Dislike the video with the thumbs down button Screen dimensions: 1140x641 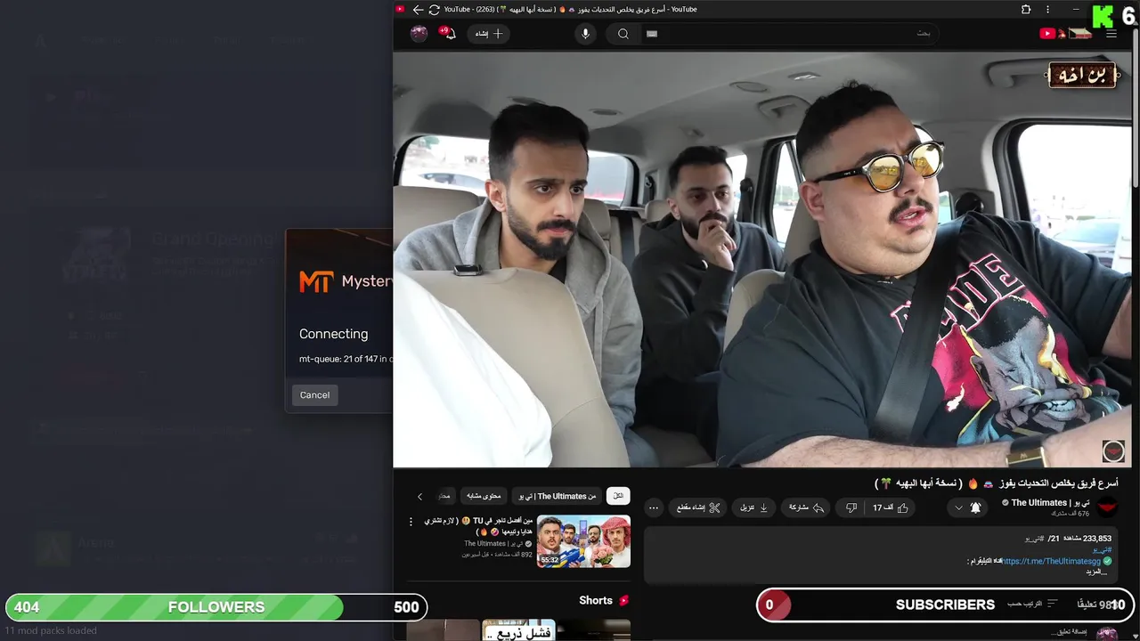pos(851,507)
